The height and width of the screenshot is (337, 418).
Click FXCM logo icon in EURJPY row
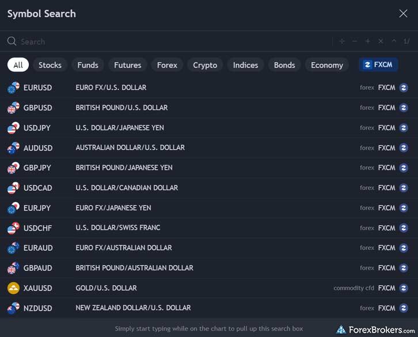(x=404, y=208)
